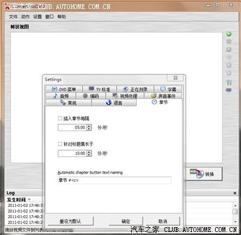Image resolution: width=241 pixels, height=235 pixels.
Task: Click the grey briefcase icon below add
Action: click(229, 41)
